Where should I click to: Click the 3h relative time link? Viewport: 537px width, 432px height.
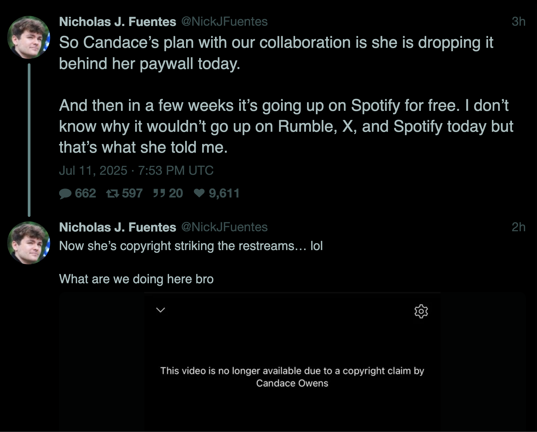(x=518, y=22)
